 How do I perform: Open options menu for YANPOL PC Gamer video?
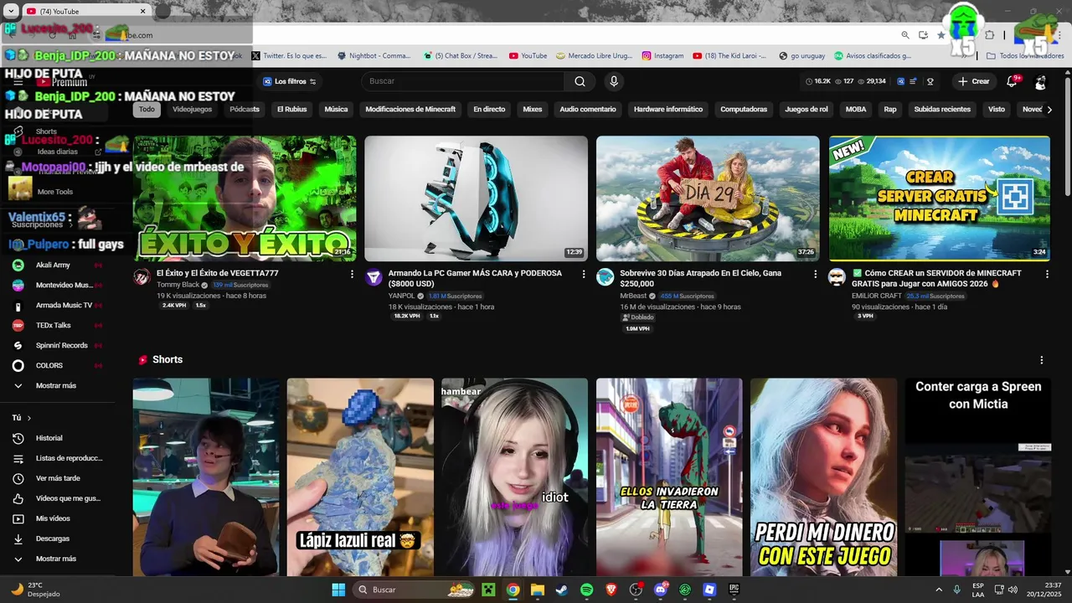[584, 274]
